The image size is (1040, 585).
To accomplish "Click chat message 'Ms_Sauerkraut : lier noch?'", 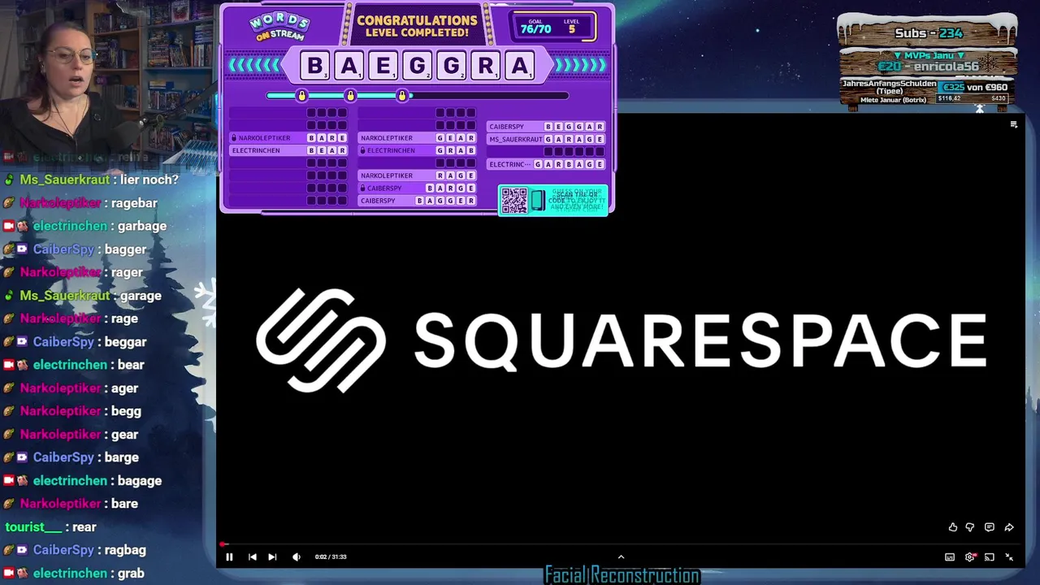I will pyautogui.click(x=91, y=180).
